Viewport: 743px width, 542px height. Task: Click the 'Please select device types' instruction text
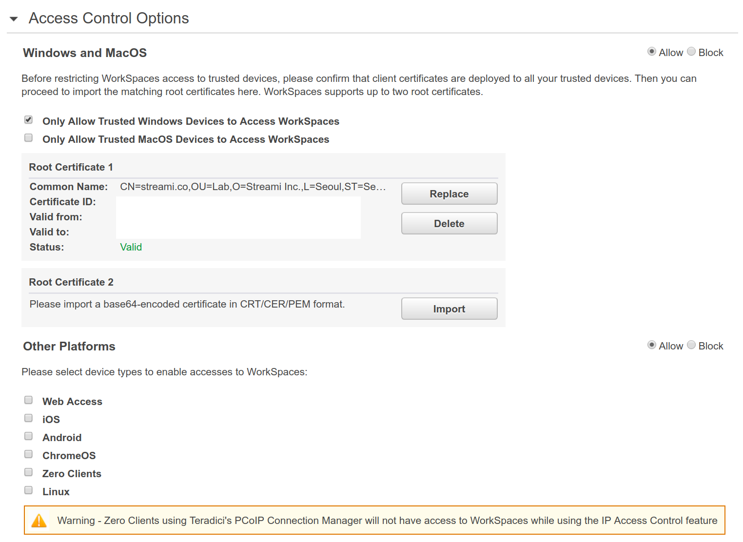tap(164, 372)
